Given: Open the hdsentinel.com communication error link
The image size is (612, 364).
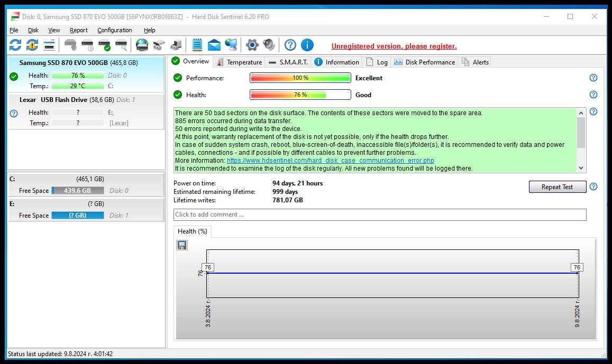Looking at the screenshot, I should pyautogui.click(x=330, y=160).
